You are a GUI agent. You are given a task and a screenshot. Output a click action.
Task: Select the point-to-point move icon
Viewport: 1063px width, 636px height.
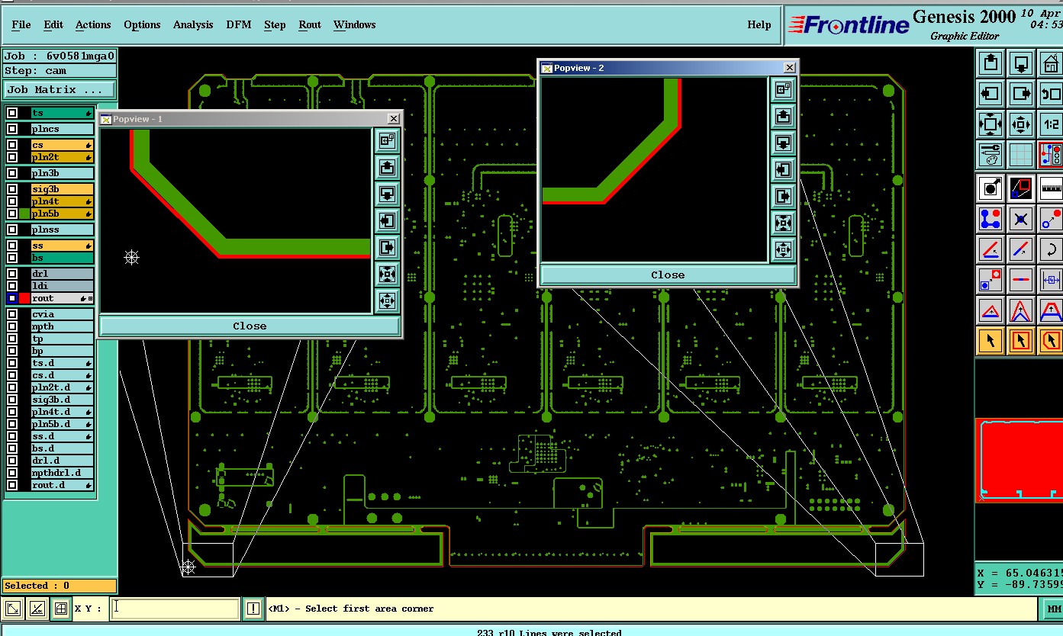click(x=1051, y=219)
